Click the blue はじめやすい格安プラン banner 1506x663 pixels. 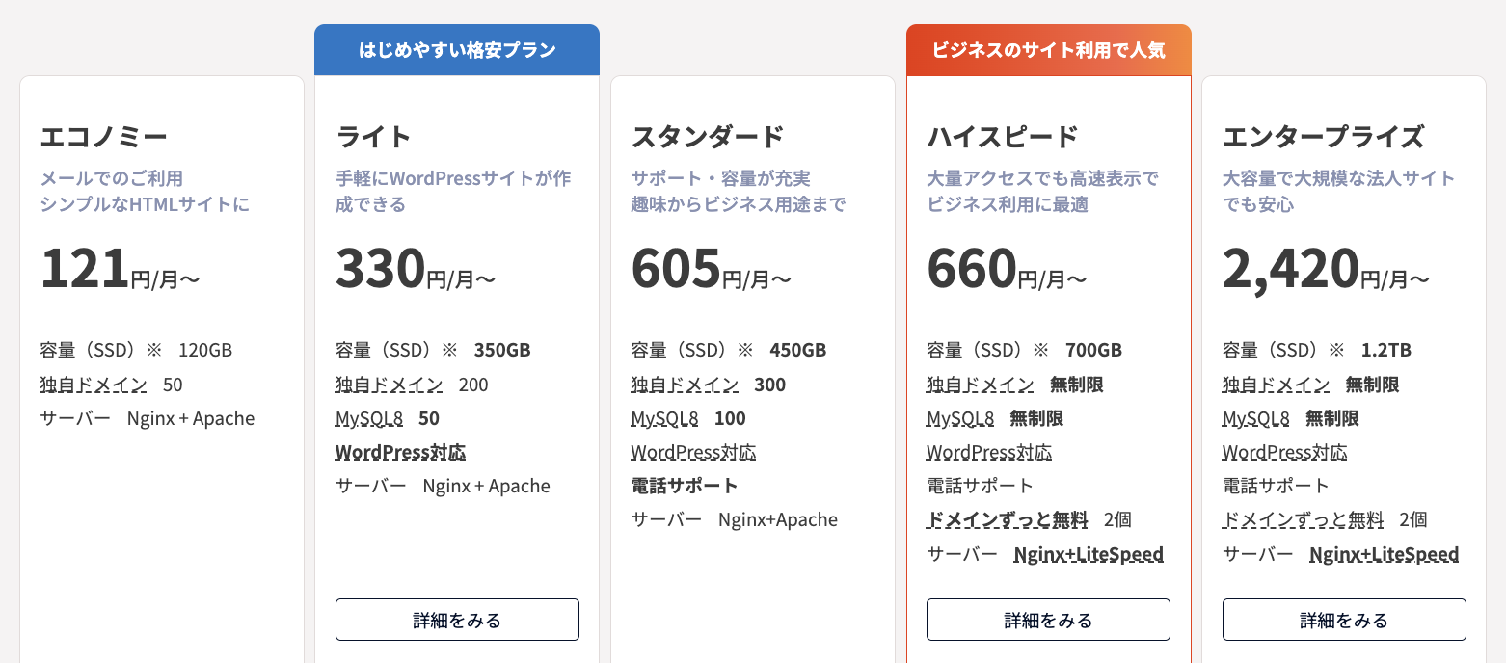pyautogui.click(x=457, y=50)
